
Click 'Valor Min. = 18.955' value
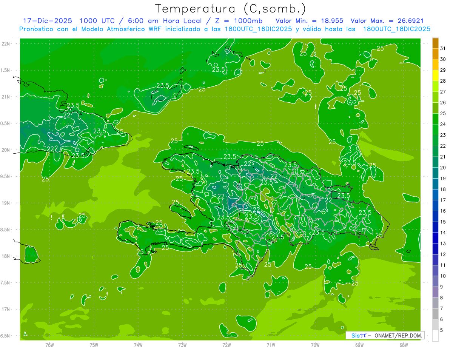(310, 21)
